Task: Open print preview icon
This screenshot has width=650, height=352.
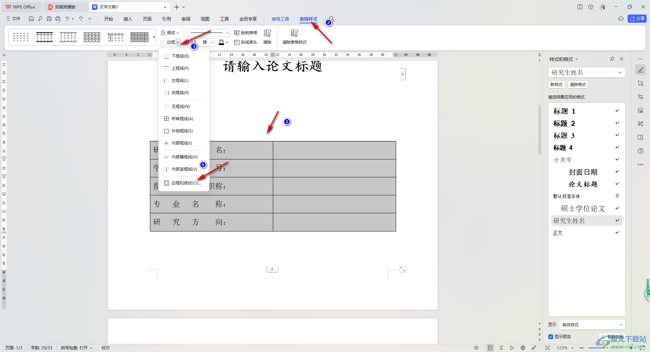Action: pos(58,19)
